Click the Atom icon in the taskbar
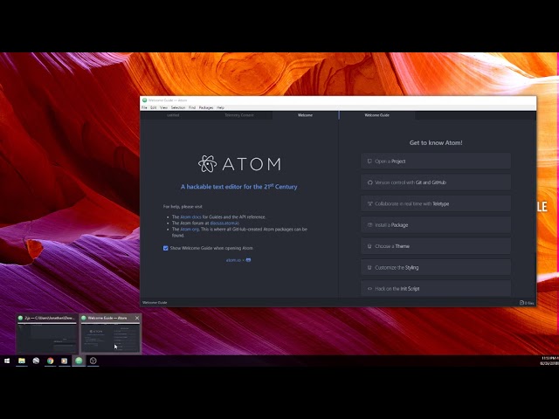Image resolution: width=559 pixels, height=419 pixels. 79,361
